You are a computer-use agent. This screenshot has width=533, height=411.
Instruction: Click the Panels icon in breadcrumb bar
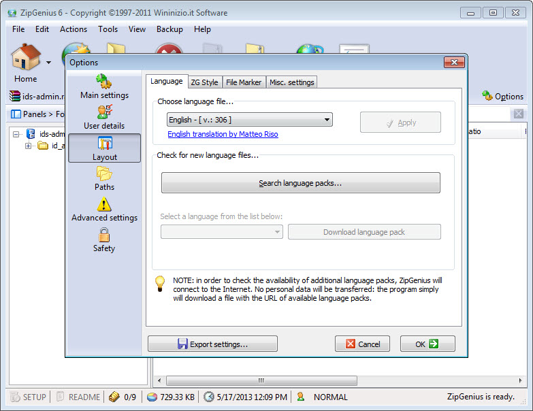click(16, 114)
